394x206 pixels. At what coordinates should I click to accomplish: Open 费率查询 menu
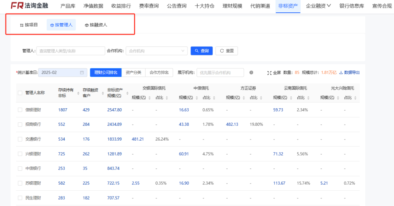click(149, 6)
